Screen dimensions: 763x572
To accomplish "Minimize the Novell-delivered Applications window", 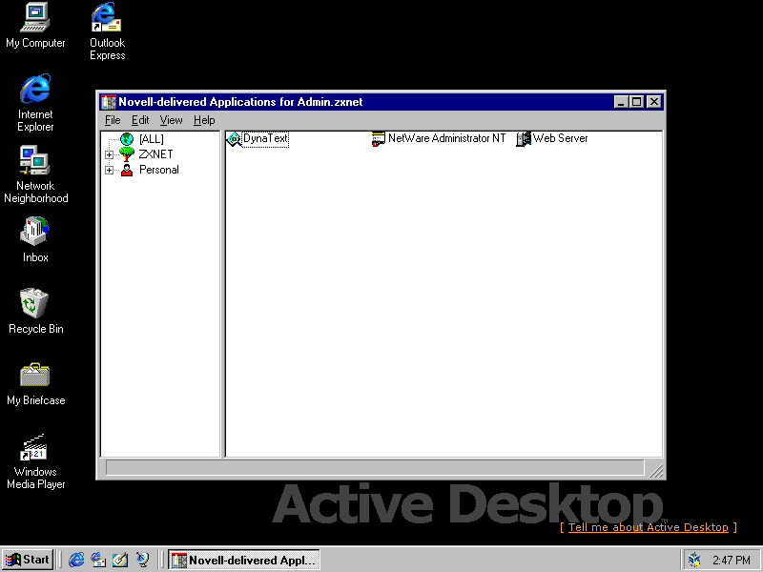I will [x=621, y=102].
